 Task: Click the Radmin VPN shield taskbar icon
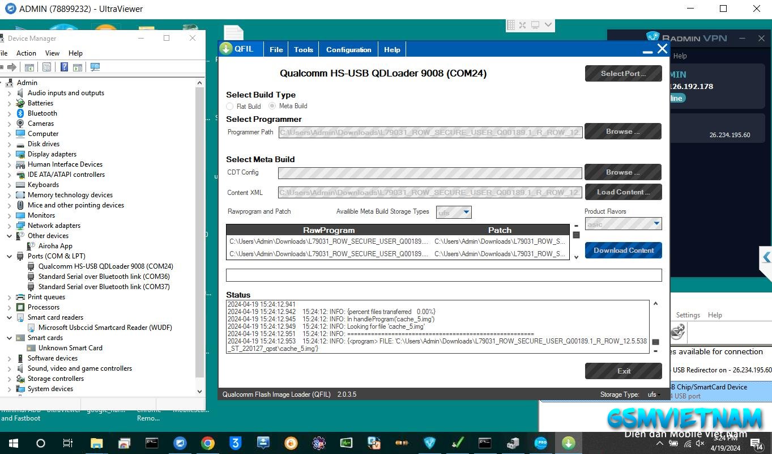coord(430,443)
